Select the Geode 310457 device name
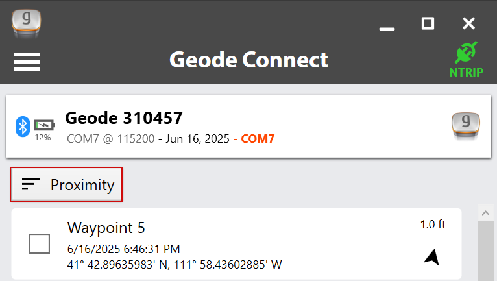Viewport: 497px width, 281px height. click(123, 118)
